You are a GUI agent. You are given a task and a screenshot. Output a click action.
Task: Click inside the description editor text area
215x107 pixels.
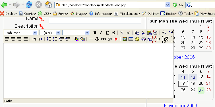tap(88, 71)
